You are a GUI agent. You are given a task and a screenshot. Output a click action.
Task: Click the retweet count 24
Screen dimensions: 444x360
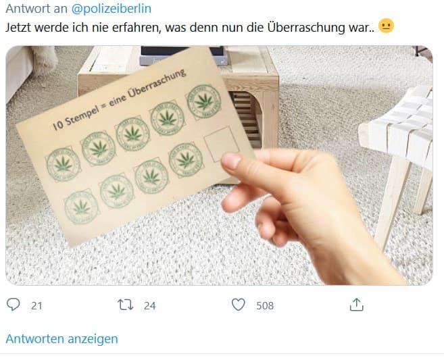click(150, 306)
